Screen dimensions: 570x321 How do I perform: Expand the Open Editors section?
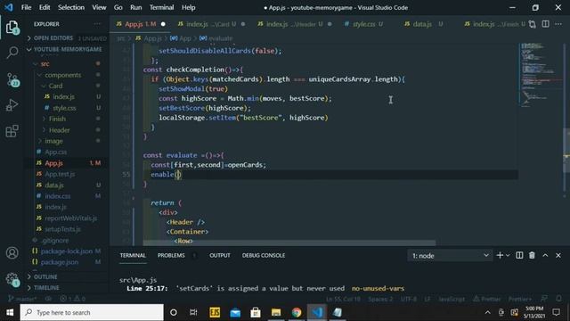point(67,38)
